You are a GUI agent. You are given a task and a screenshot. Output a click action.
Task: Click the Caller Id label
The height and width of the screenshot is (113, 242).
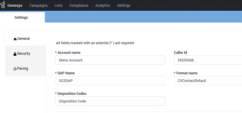180,53
